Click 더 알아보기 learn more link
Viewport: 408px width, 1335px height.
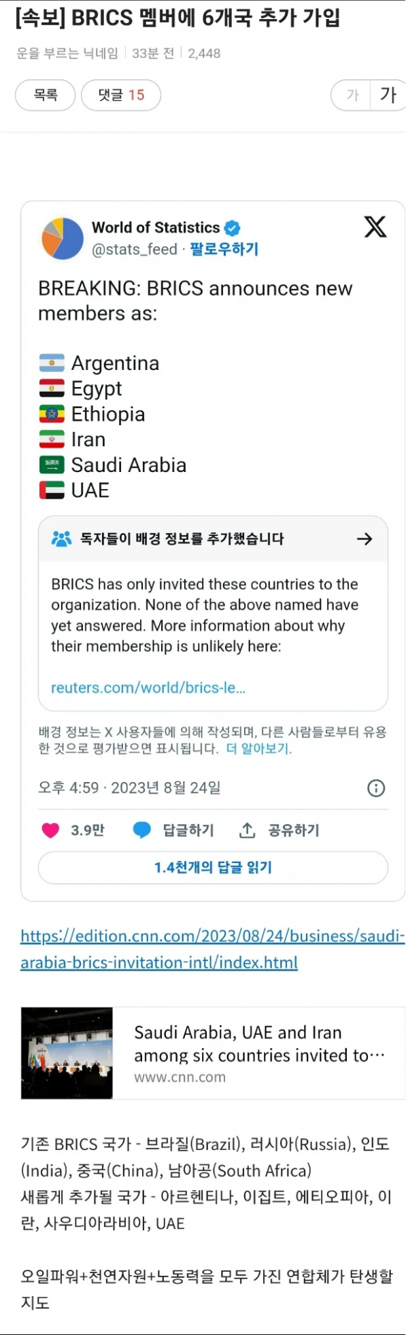point(258,749)
